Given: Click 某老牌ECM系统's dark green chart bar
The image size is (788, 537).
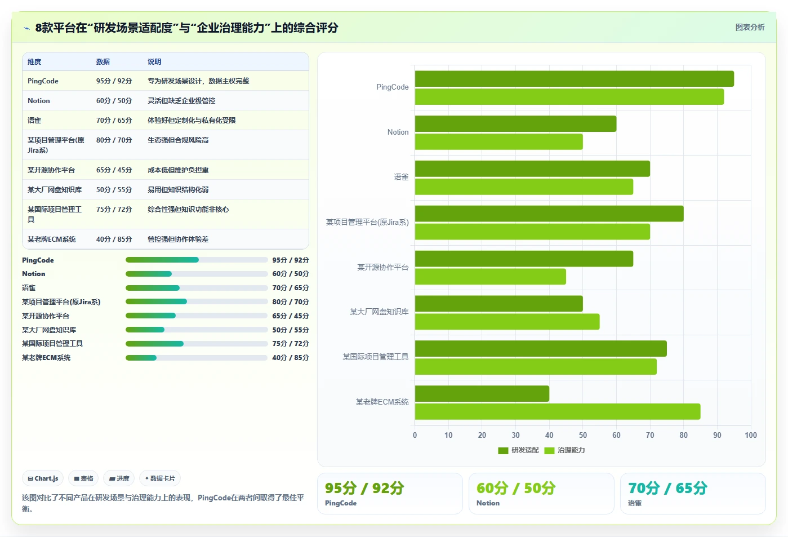Looking at the screenshot, I should click(482, 393).
